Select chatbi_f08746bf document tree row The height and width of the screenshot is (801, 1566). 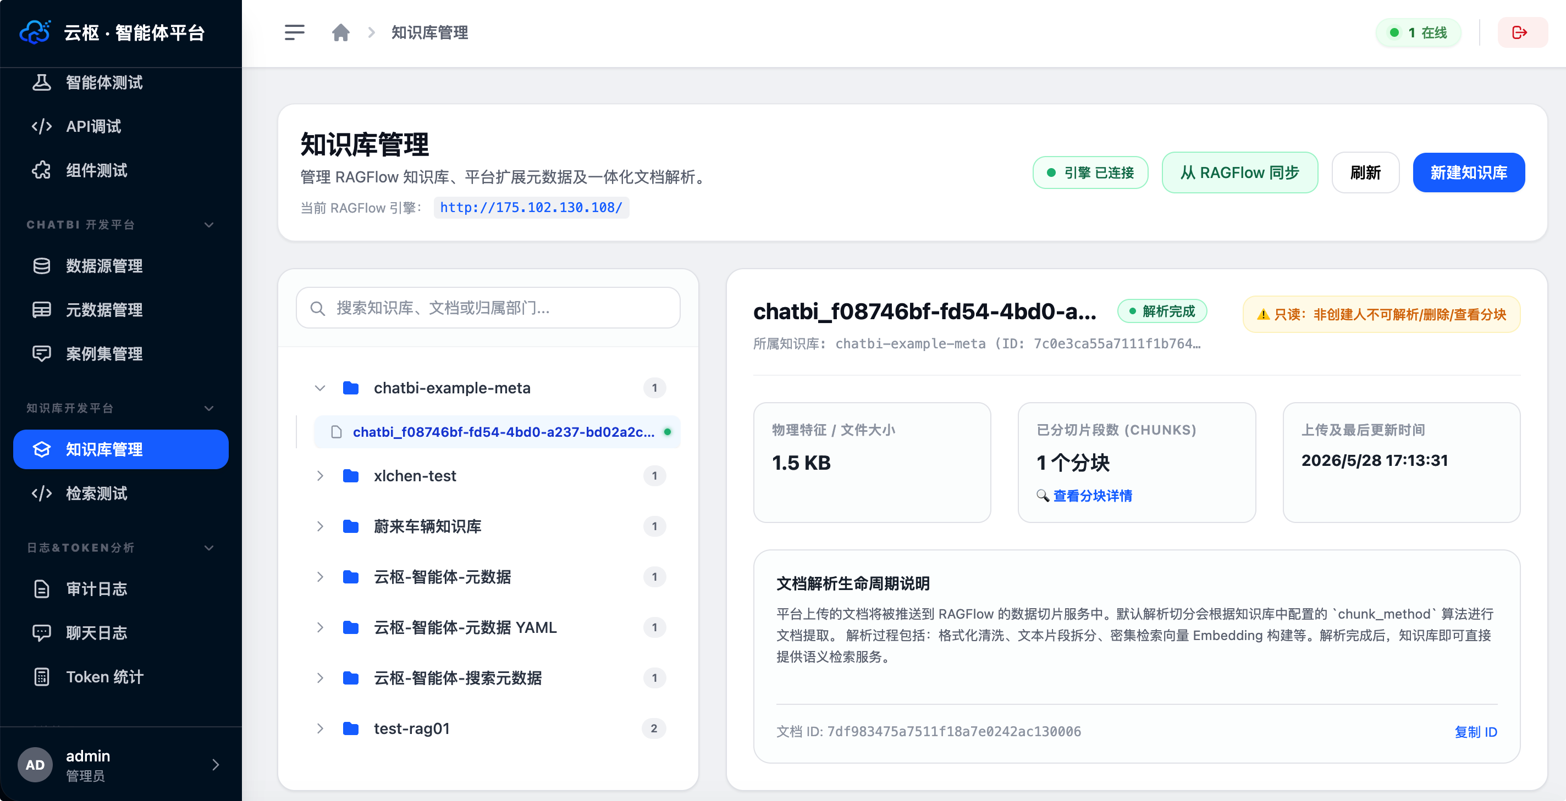(x=497, y=432)
